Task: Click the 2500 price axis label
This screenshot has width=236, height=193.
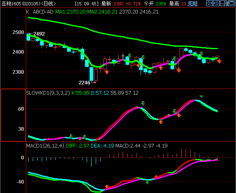Action: tap(18, 32)
